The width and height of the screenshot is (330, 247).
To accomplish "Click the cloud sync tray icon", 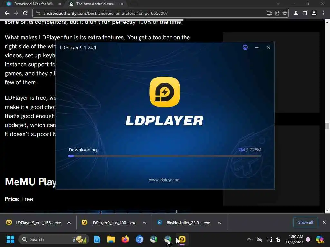I will pyautogui.click(x=259, y=239).
